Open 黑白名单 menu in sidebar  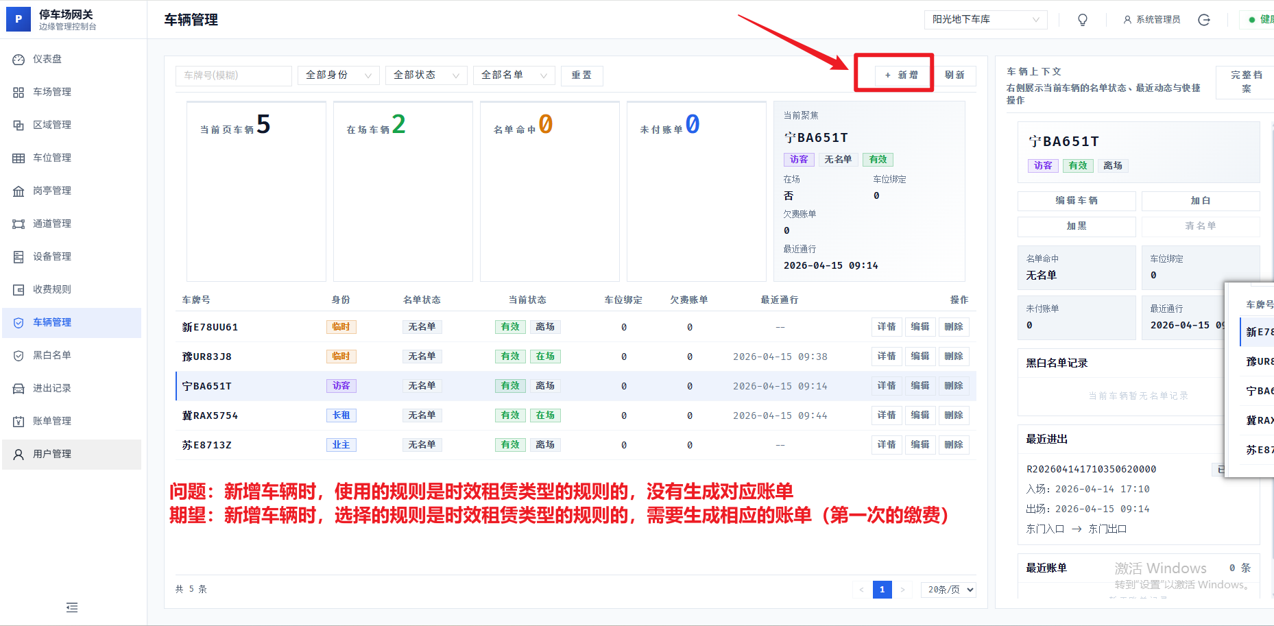(x=52, y=355)
